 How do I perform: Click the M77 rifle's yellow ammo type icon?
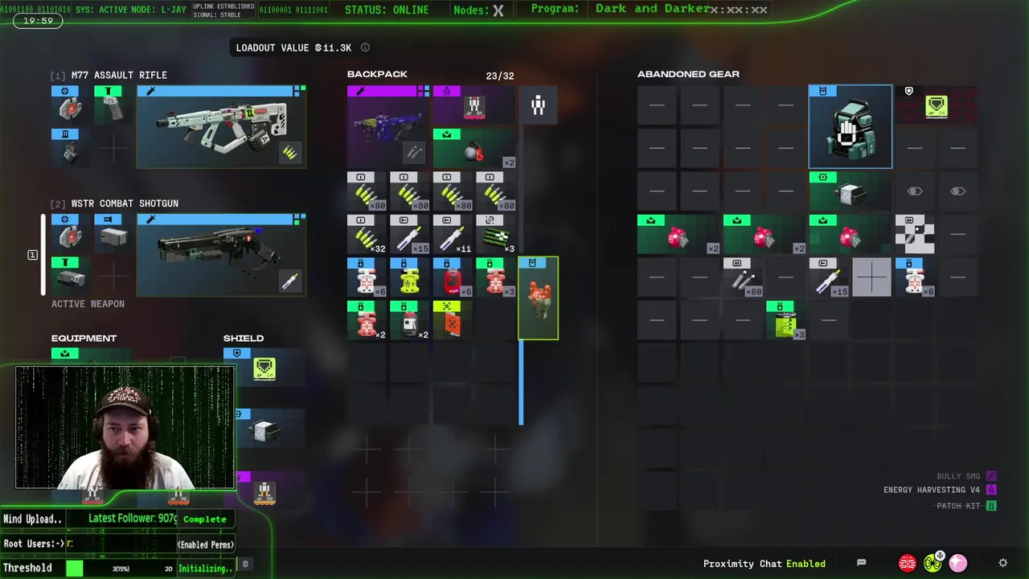tap(289, 153)
